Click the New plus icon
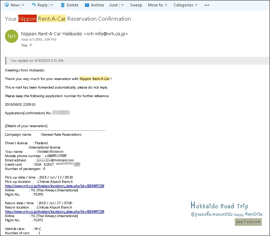The width and height of the screenshot is (270, 236). pyautogui.click(x=7, y=5)
